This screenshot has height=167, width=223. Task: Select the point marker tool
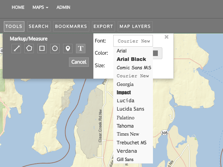click(68, 48)
